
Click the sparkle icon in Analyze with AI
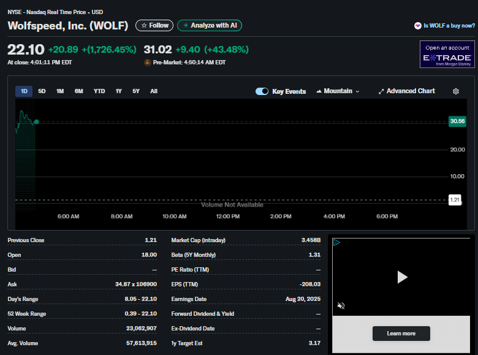pyautogui.click(x=186, y=25)
